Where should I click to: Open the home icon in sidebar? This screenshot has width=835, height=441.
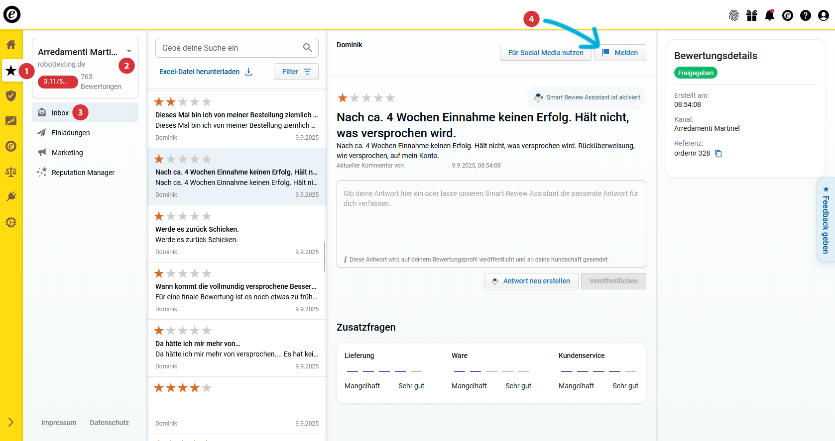pyautogui.click(x=11, y=45)
